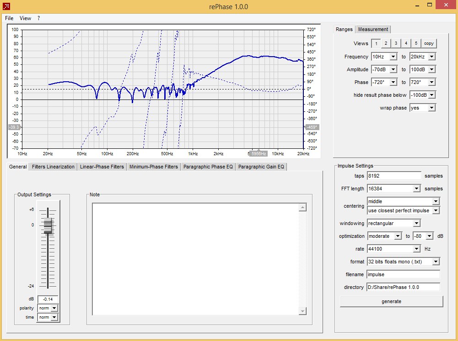Click inside the Note text area
The height and width of the screenshot is (341, 458).
(195, 258)
